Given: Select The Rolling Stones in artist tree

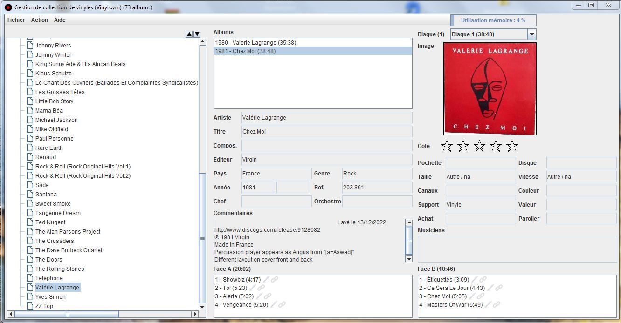Looking at the screenshot, I should pyautogui.click(x=60, y=269).
